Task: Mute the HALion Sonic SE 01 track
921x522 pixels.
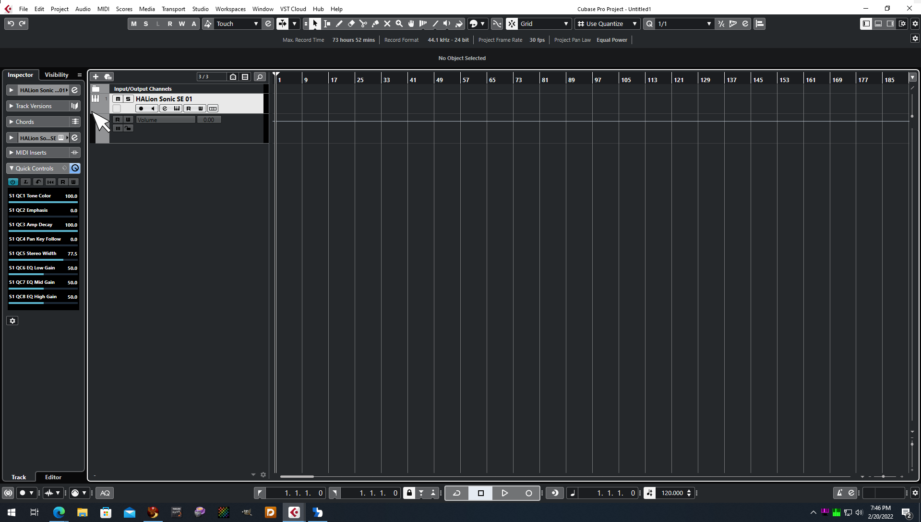Action: point(117,99)
